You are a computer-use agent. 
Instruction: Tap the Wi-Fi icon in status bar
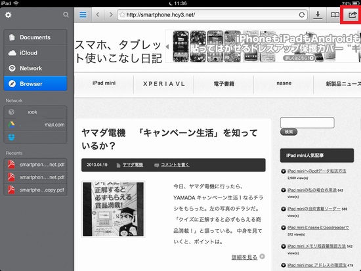pyautogui.click(x=16, y=3)
